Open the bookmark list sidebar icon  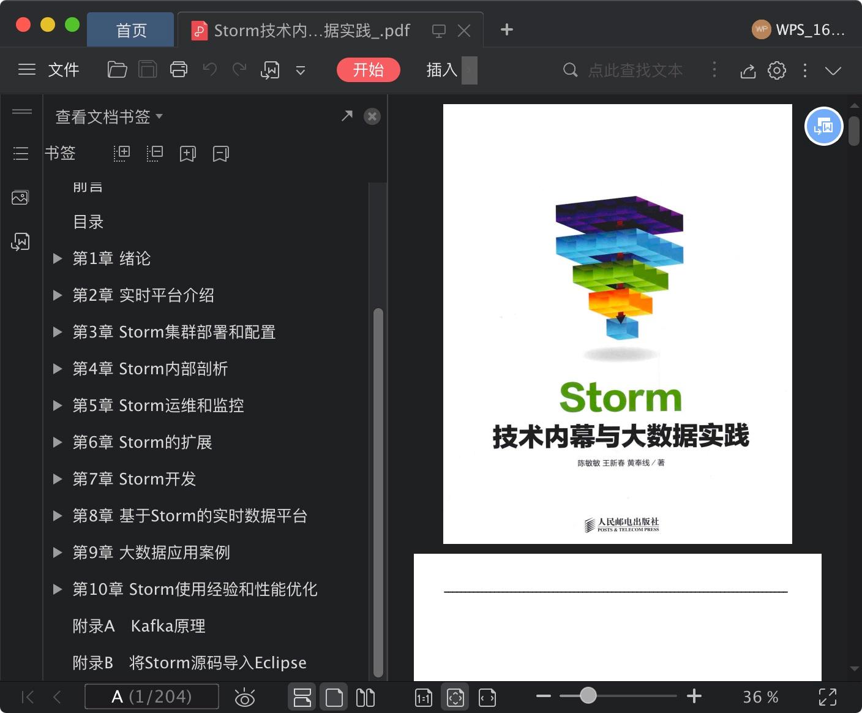[x=21, y=153]
